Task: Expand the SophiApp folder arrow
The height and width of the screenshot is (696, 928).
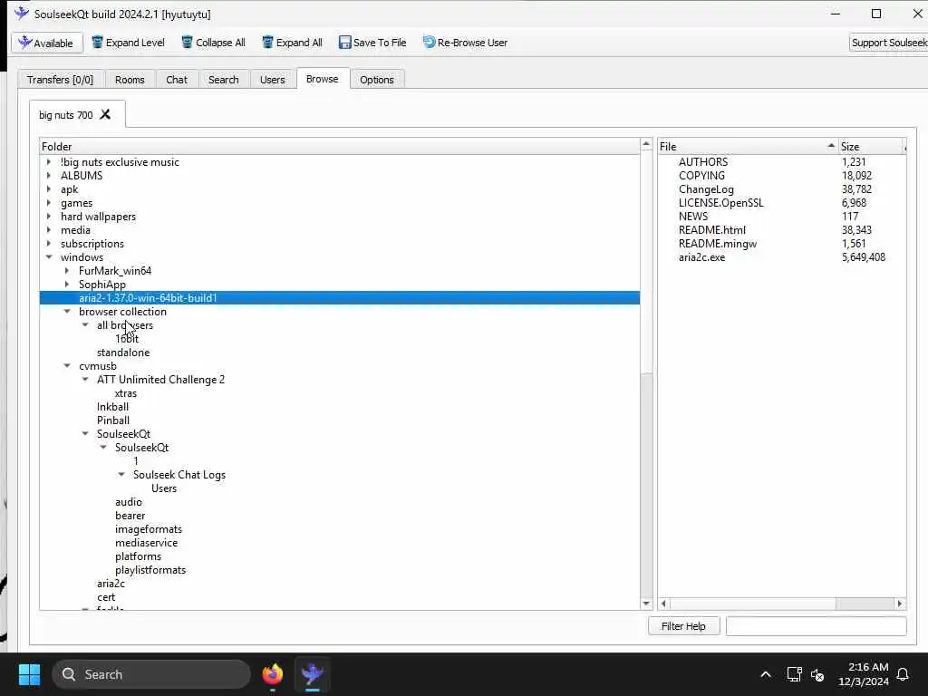Action: (67, 284)
